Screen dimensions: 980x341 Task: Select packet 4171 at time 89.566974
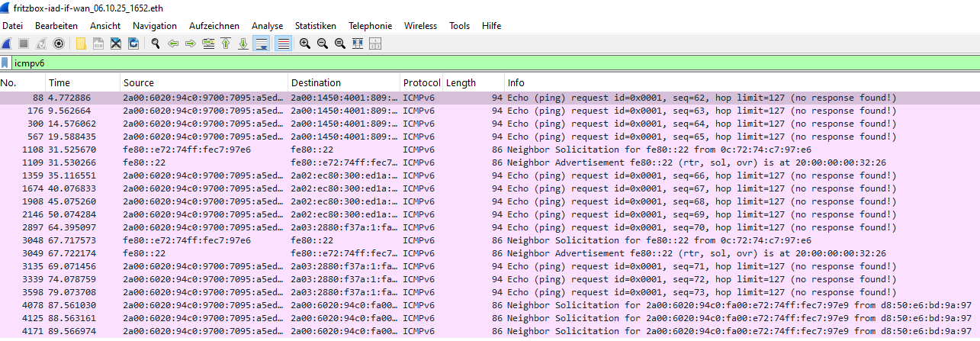490,331
